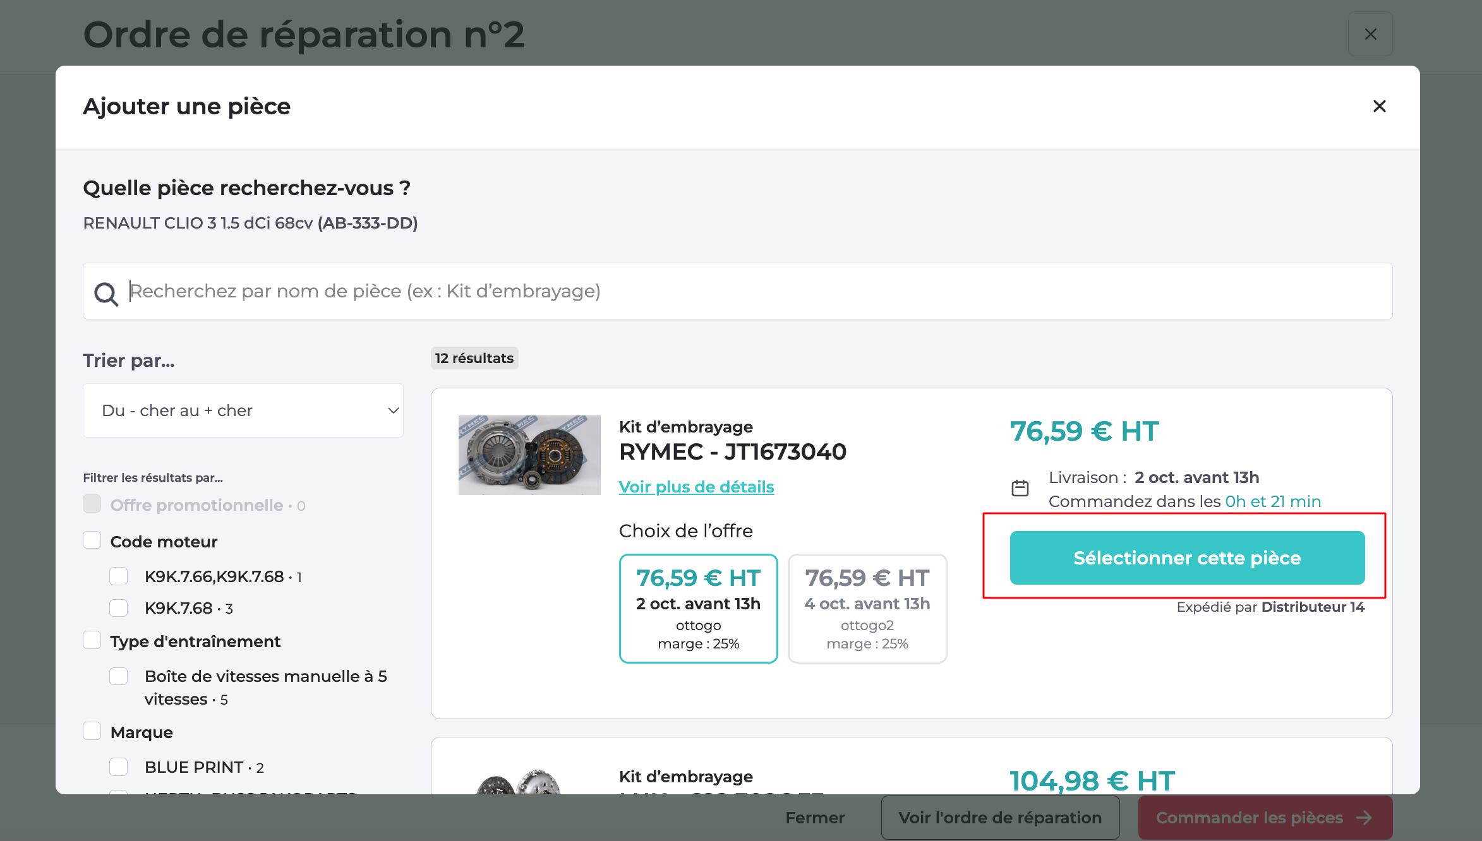Screen dimensions: 1482x841
Task: Check the Code moteur filter checkbox
Action: [92, 540]
